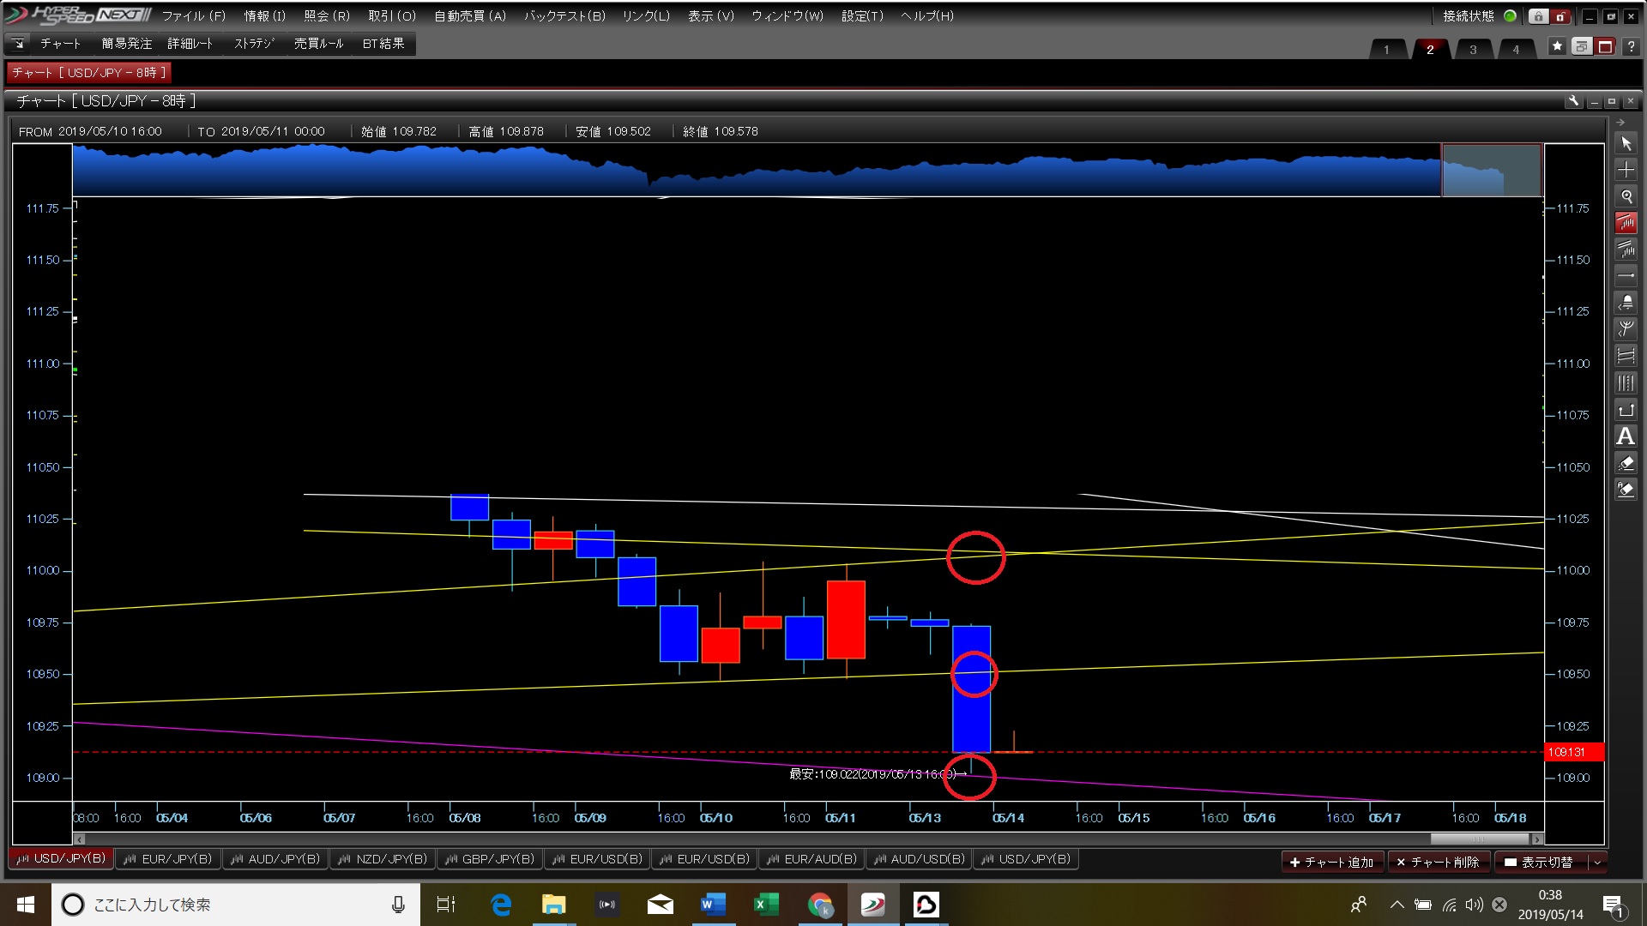Select the eraser tool in chart toolbar
Screen dimensions: 1647x926
pyautogui.click(x=1626, y=464)
